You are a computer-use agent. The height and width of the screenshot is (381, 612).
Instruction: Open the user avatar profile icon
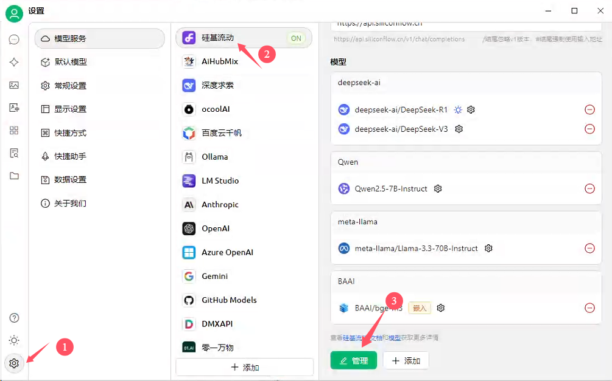point(14,14)
